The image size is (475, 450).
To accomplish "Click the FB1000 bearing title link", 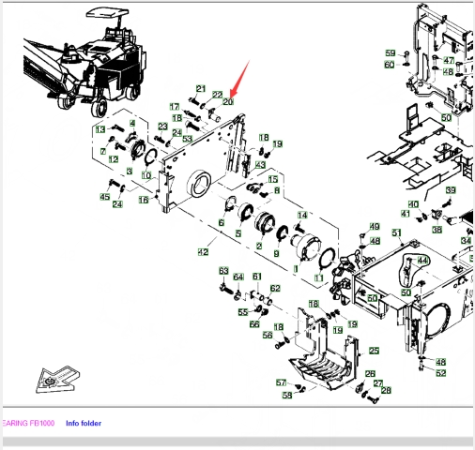I will click(27, 424).
